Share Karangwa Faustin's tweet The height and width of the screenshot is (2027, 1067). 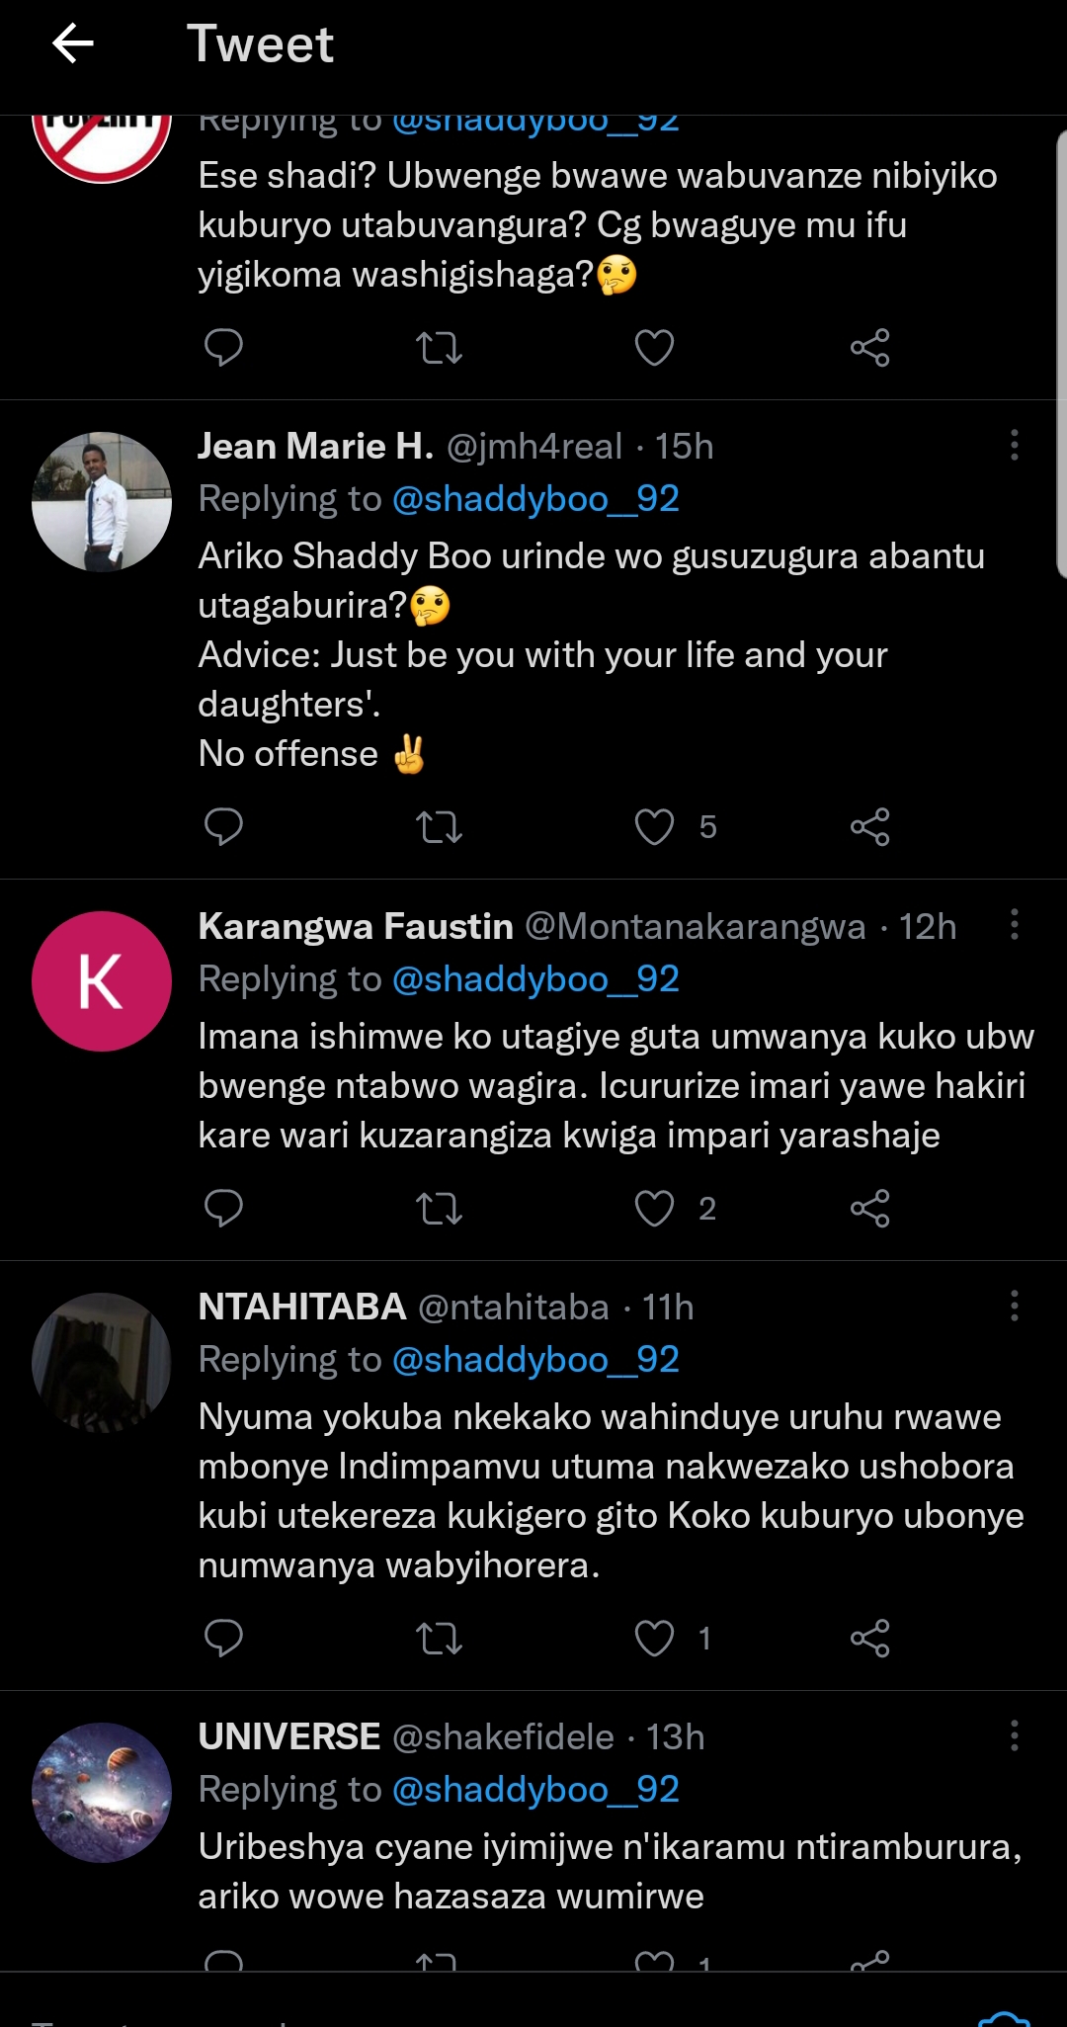click(869, 1208)
